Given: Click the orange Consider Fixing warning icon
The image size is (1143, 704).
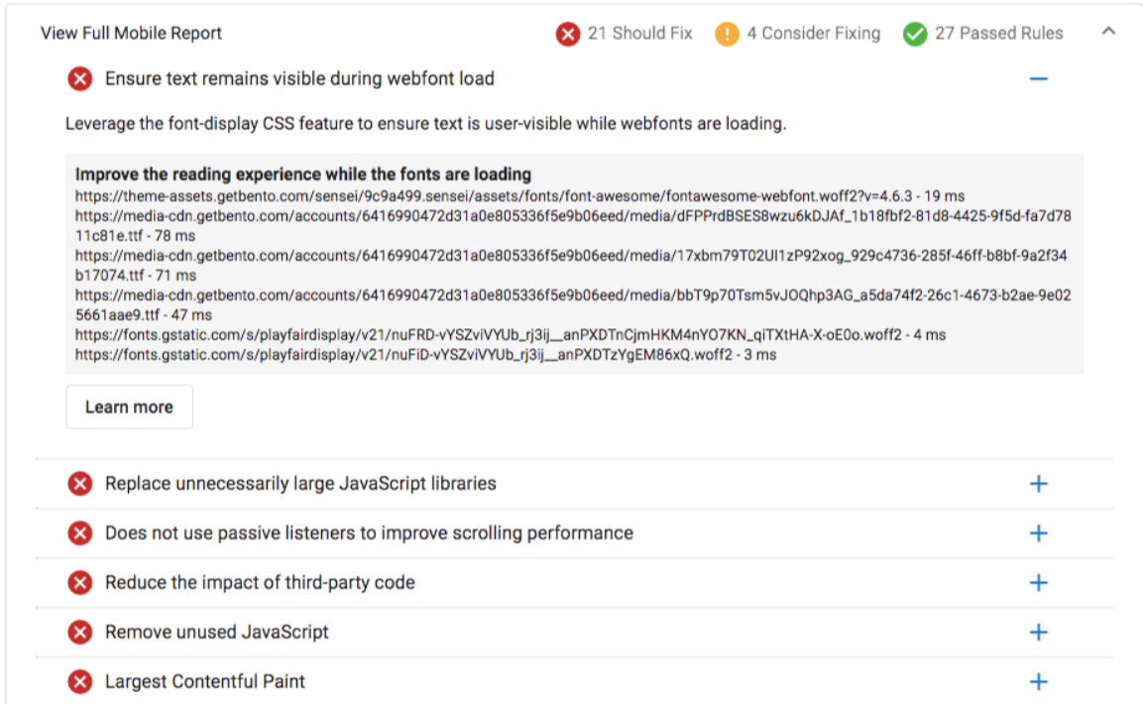Looking at the screenshot, I should pos(727,34).
